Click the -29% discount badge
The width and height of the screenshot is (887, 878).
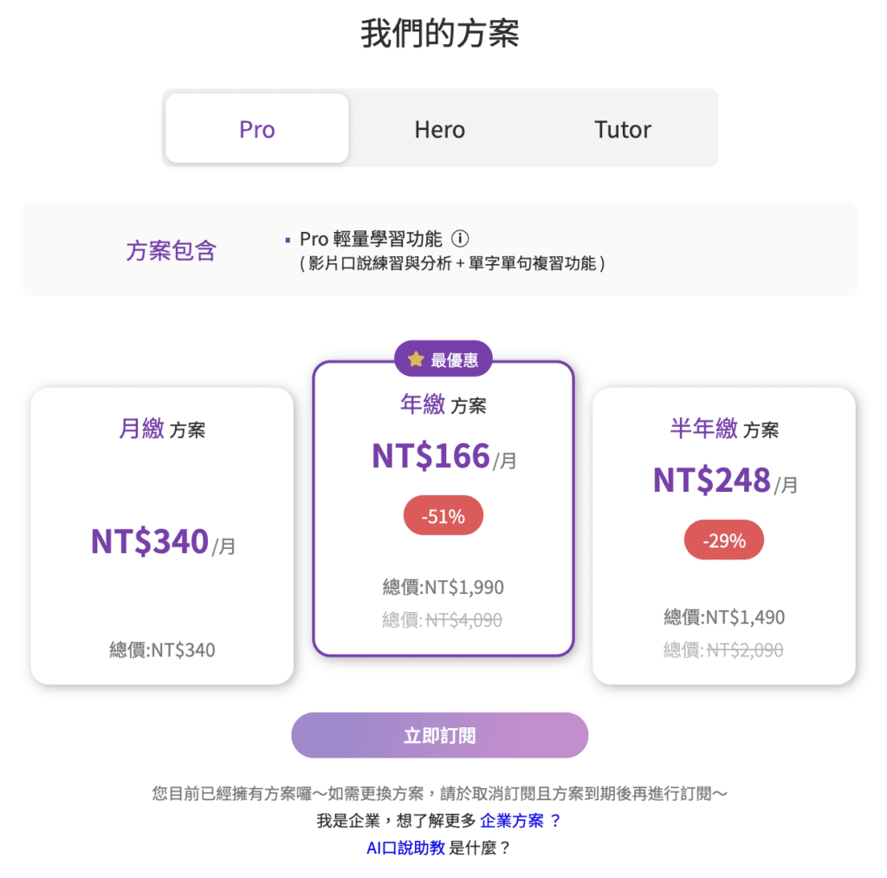[723, 541]
